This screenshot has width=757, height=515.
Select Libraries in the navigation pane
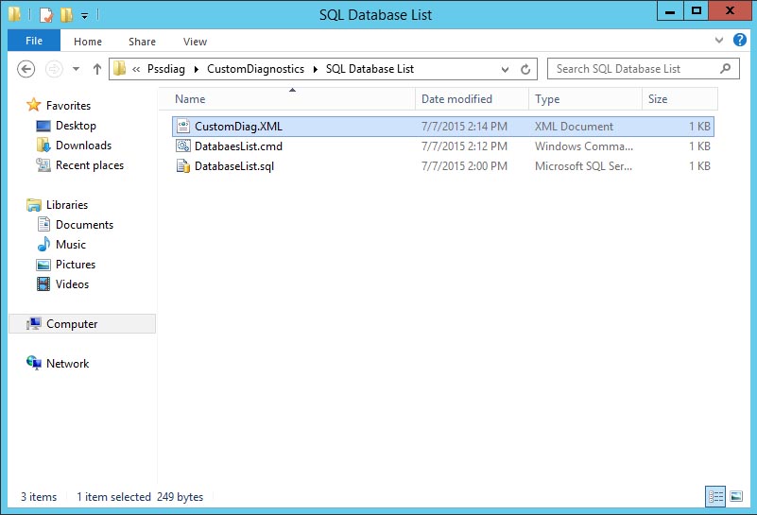66,205
